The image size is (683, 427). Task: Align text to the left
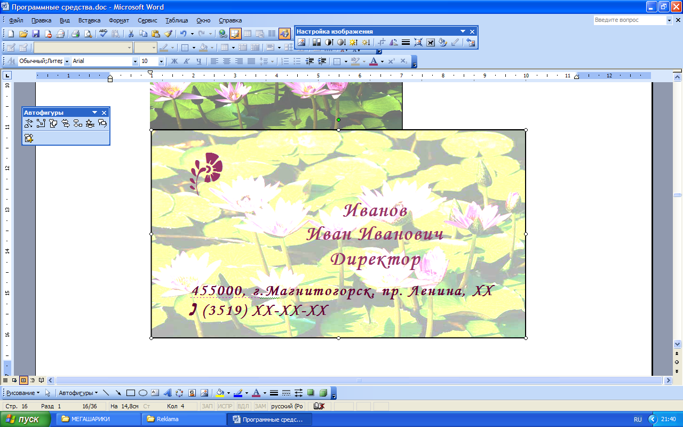coord(215,61)
